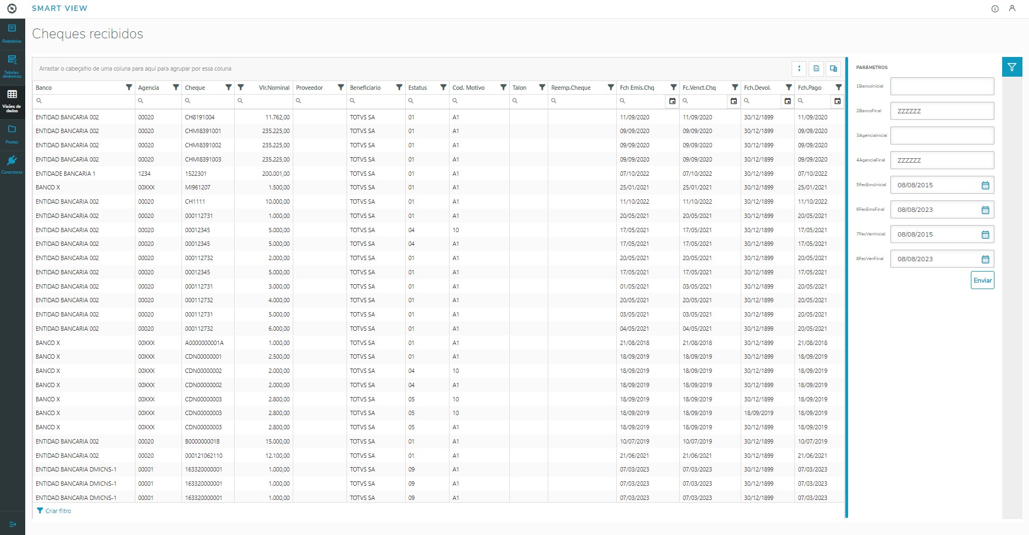Sort by the Vlr.Nominal column header

pos(274,88)
